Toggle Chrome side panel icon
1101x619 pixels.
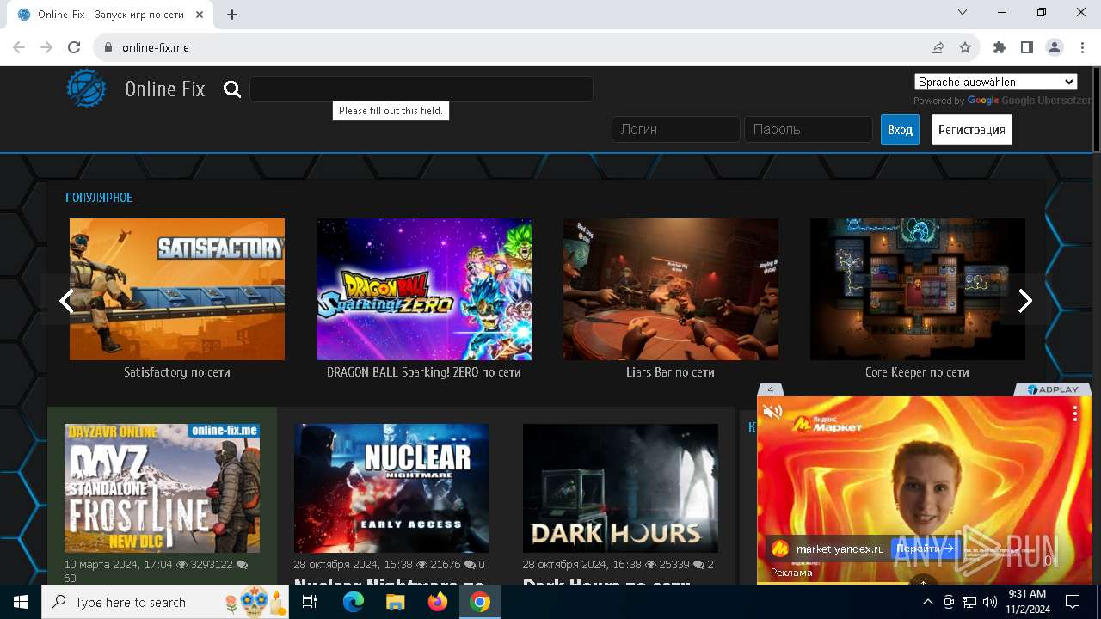click(1027, 47)
